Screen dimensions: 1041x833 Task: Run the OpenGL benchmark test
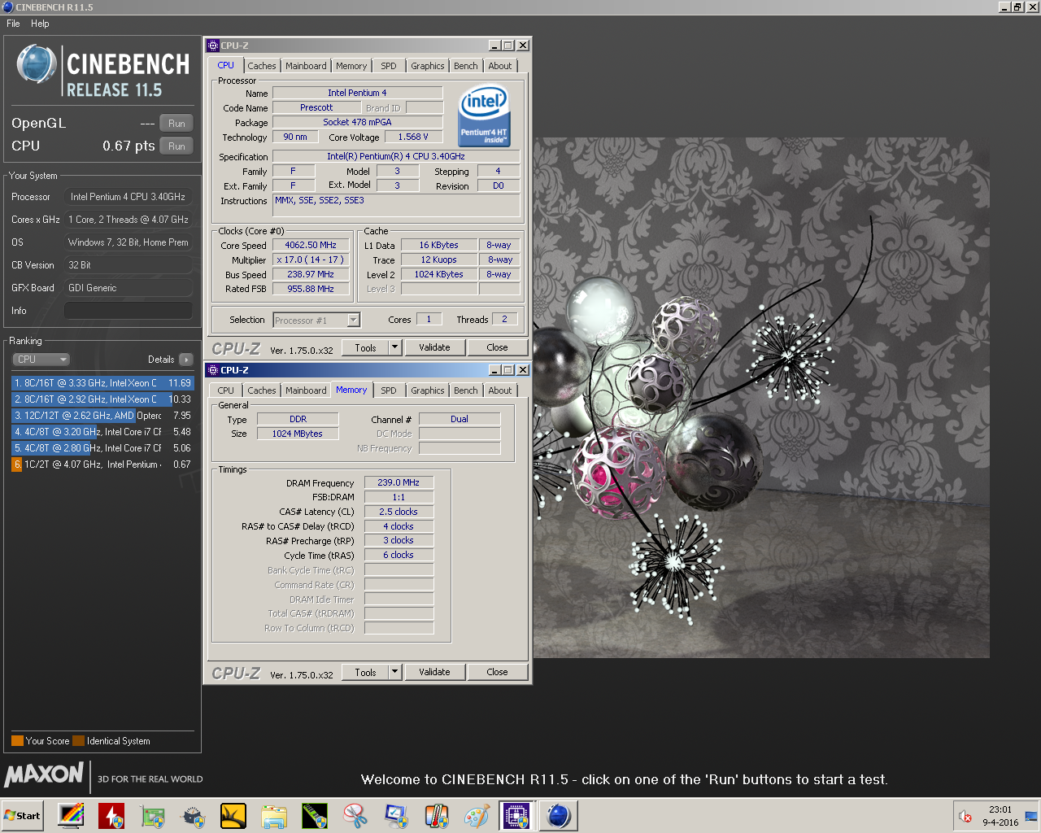click(x=176, y=124)
